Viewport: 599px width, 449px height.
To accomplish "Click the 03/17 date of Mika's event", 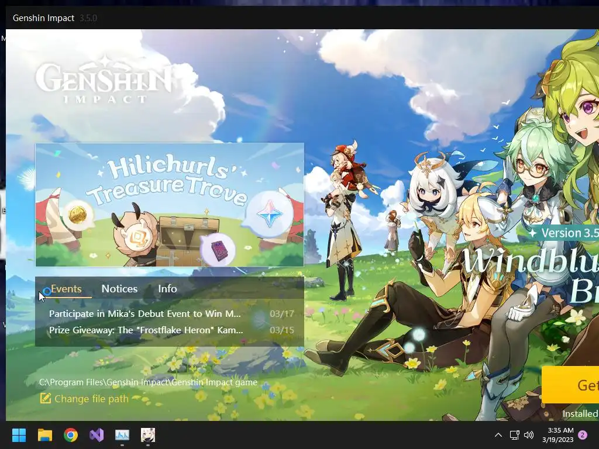I will (x=282, y=314).
